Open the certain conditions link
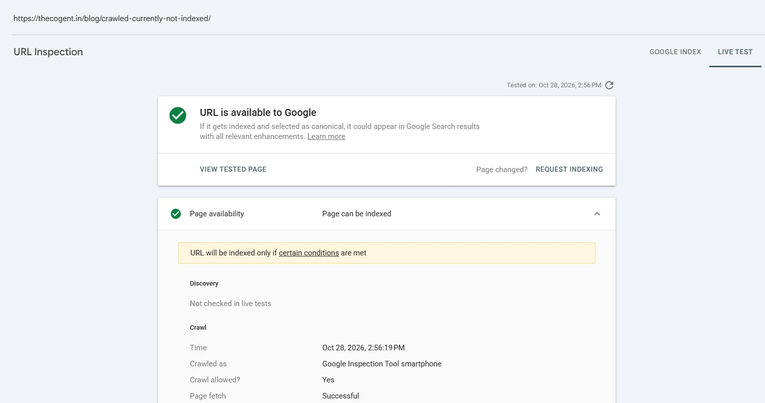765x403 pixels. pyautogui.click(x=309, y=253)
